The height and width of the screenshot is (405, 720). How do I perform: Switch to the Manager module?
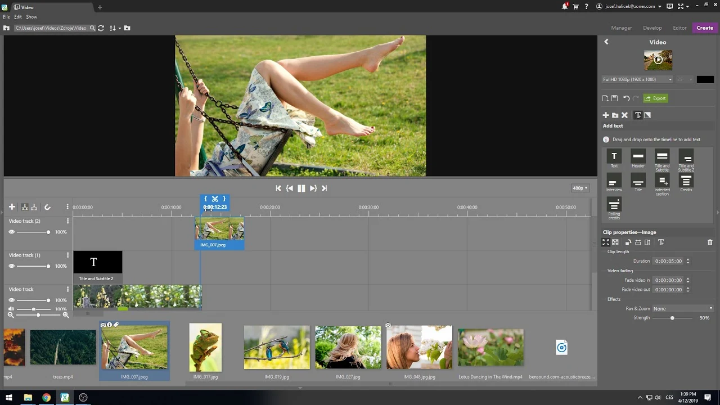pos(622,28)
